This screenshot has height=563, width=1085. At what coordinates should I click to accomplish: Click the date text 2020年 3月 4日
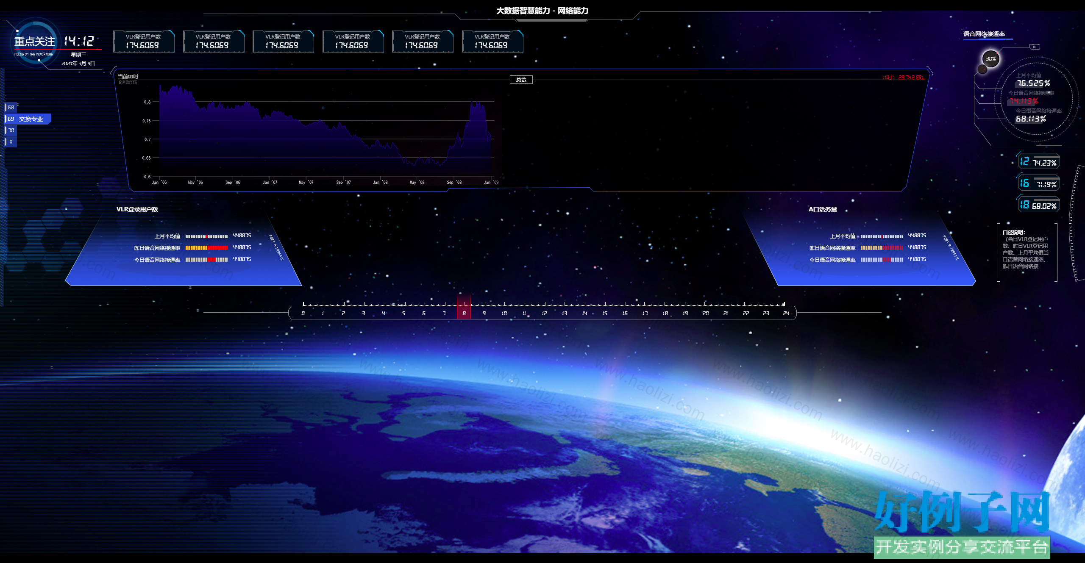coord(78,64)
